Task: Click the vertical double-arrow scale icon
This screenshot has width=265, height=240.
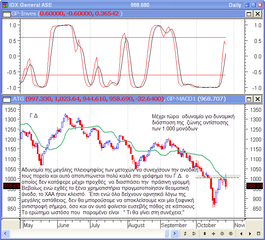Action: pyautogui.click(x=204, y=234)
